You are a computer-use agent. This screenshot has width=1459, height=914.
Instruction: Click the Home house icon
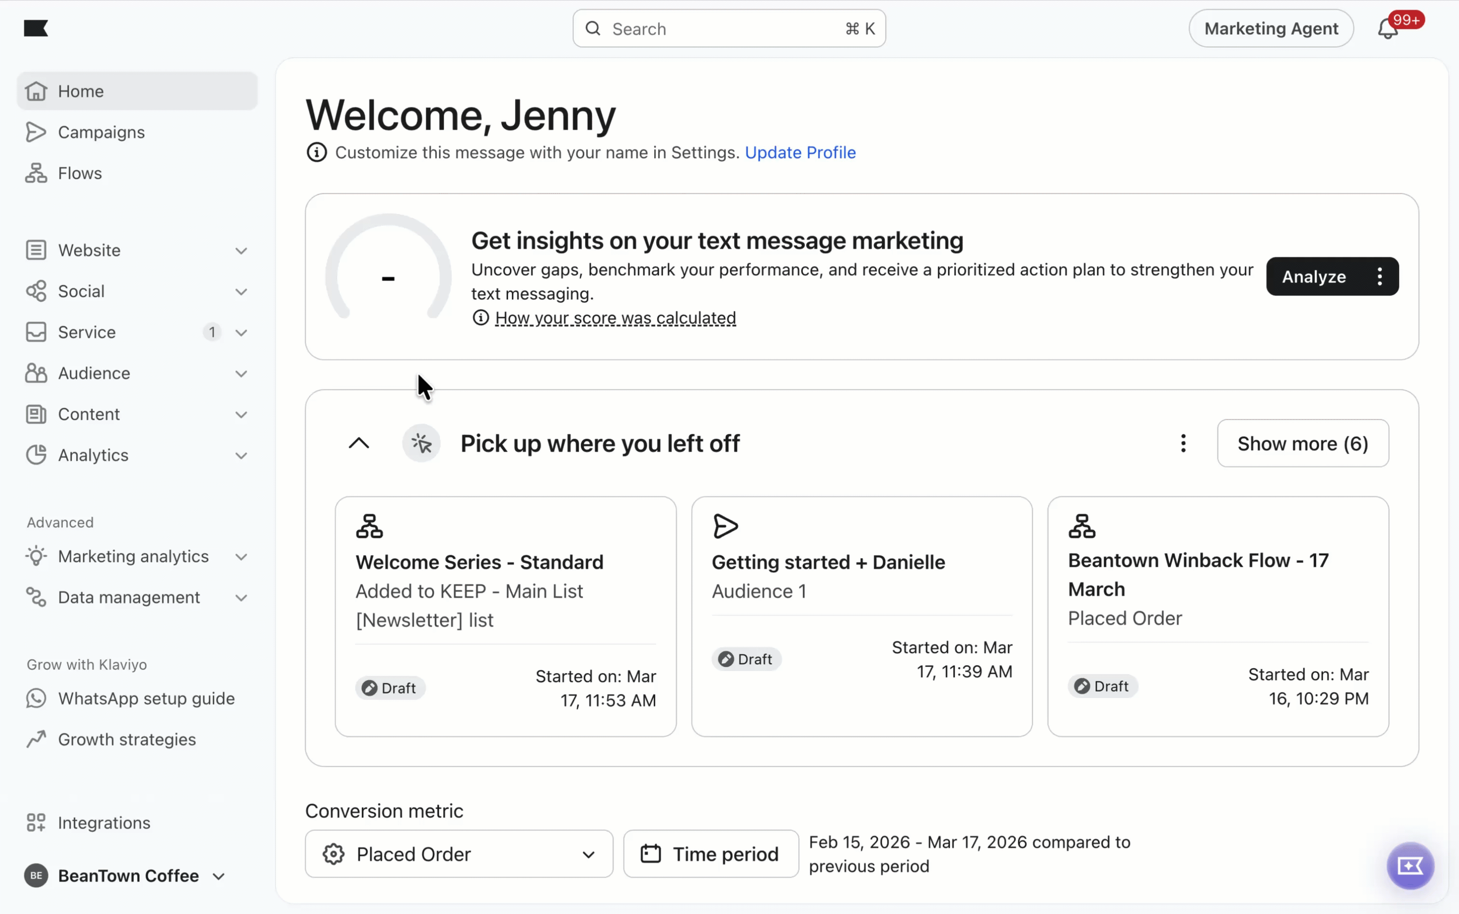36,91
